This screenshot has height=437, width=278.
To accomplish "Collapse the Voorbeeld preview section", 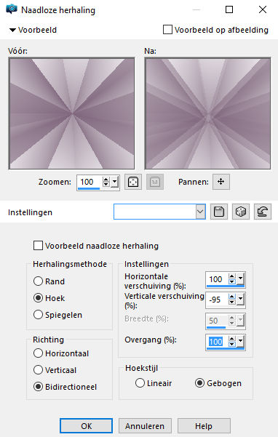I will point(12,30).
